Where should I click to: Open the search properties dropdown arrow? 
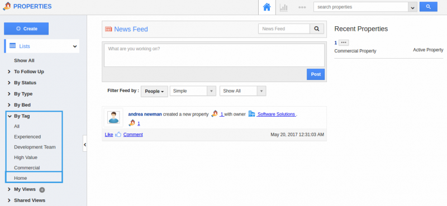pos(412,7)
